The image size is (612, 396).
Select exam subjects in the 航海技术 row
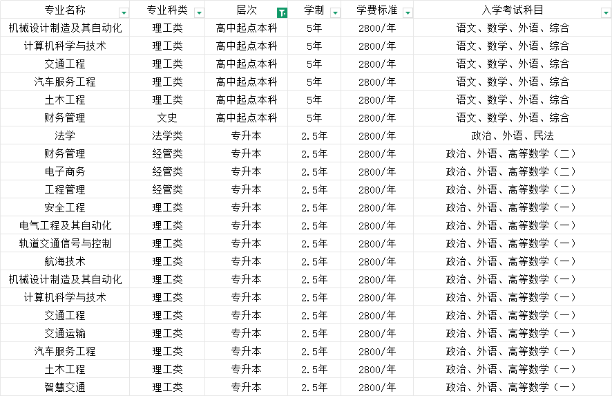pyautogui.click(x=513, y=261)
